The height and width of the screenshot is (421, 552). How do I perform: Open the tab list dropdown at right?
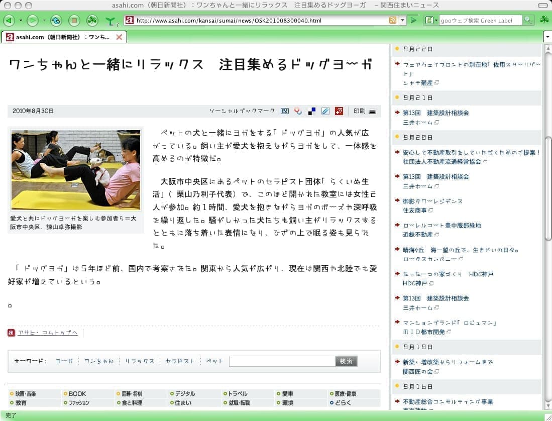click(x=547, y=37)
